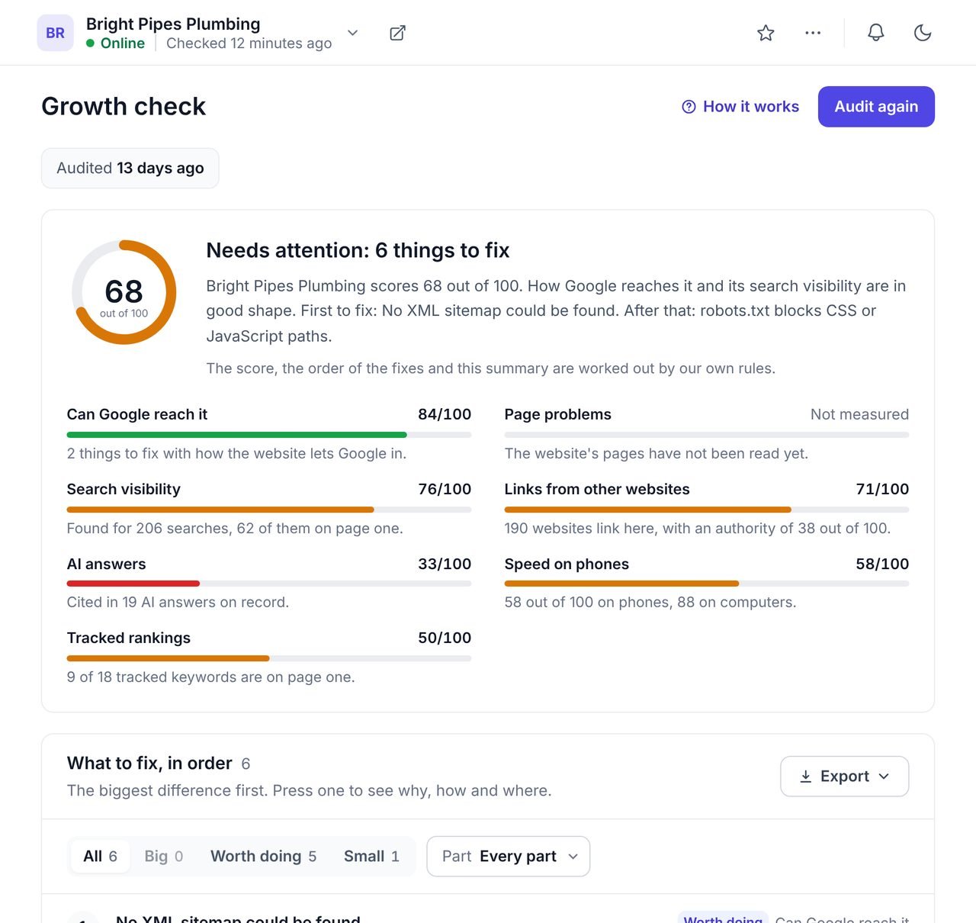
Task: Select the All 6 filter tab
Action: point(100,857)
